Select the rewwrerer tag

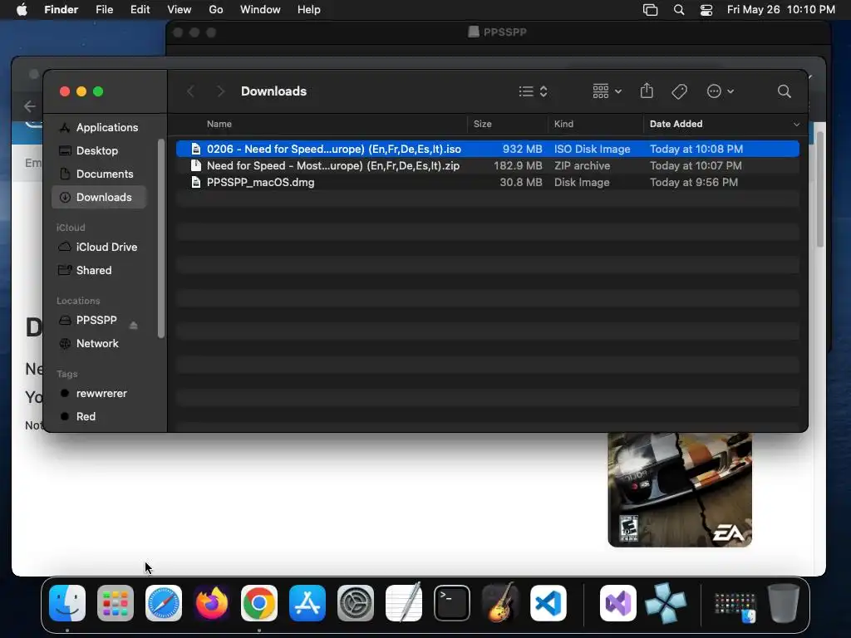pos(100,393)
